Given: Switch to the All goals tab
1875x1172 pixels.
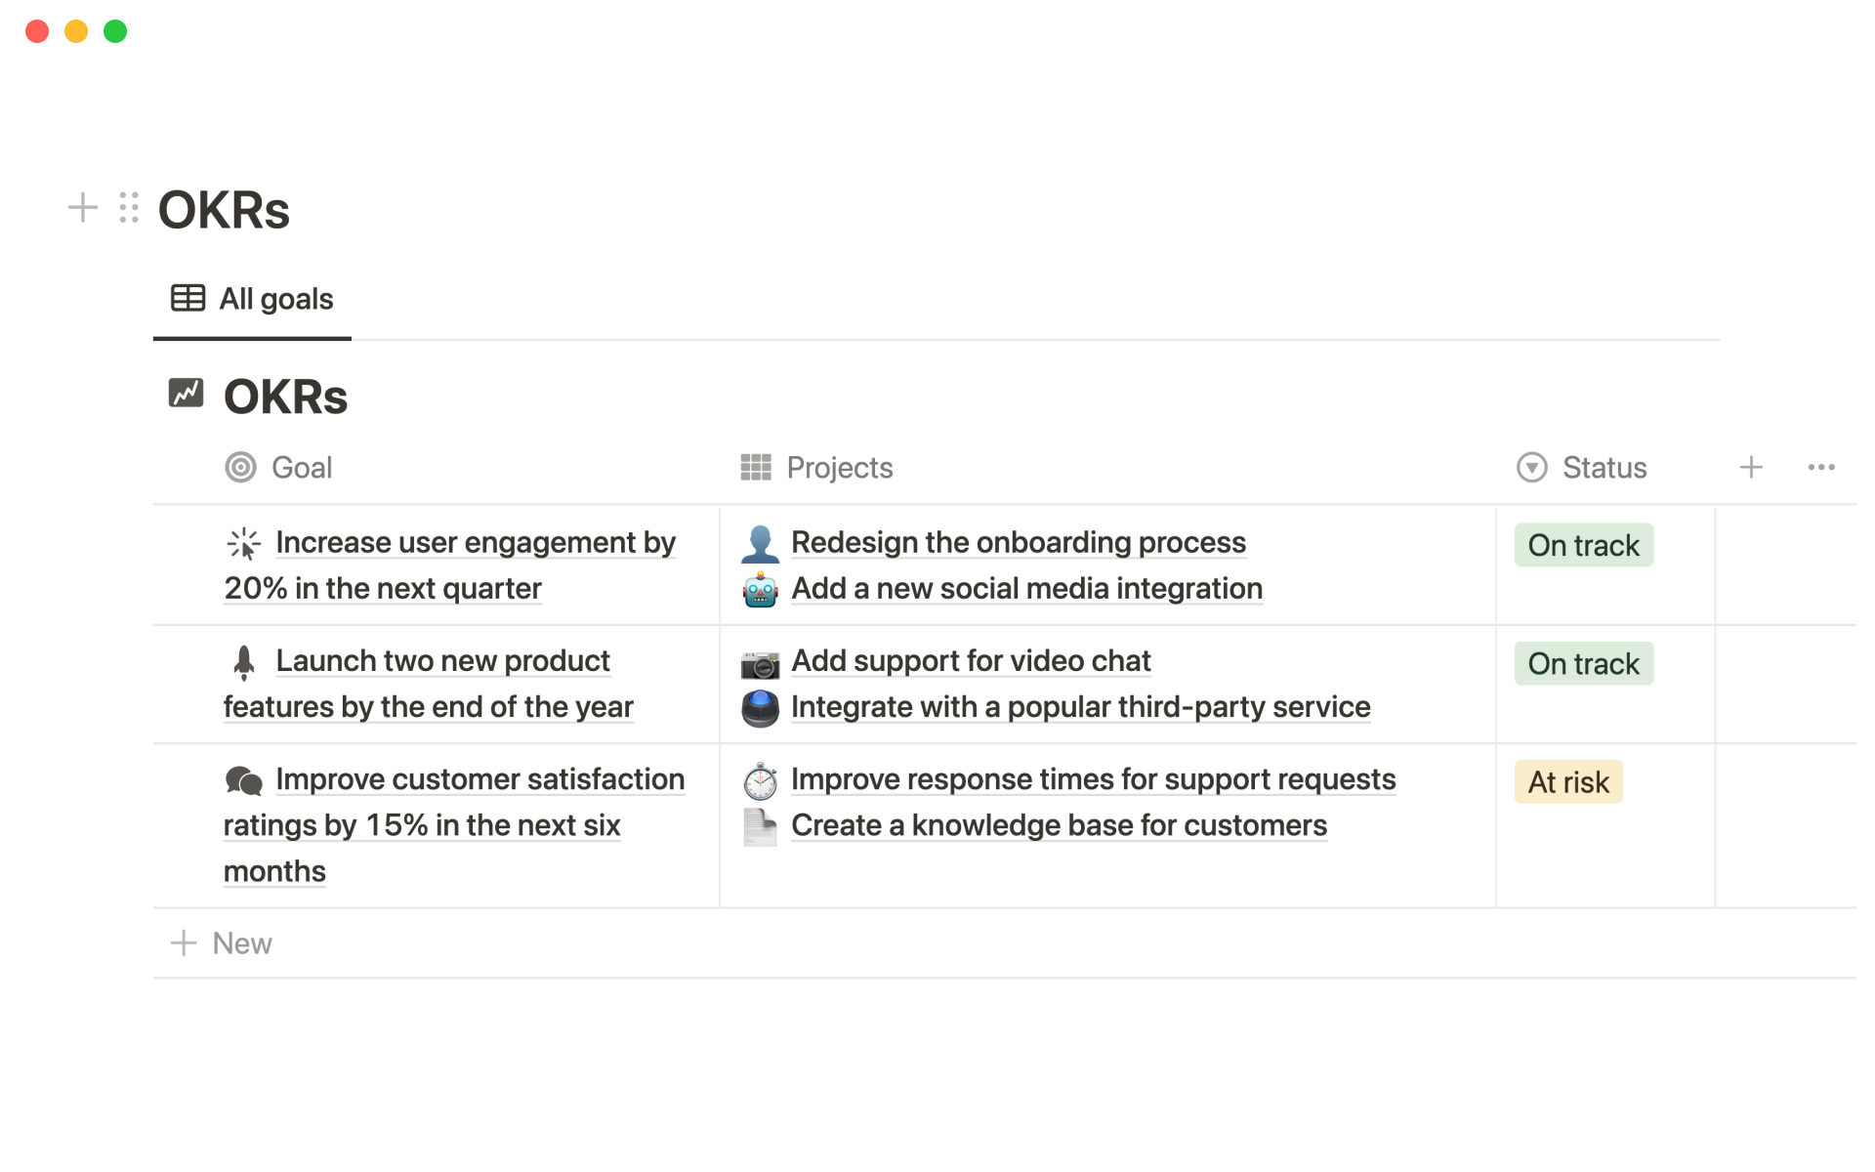Looking at the screenshot, I should [253, 299].
